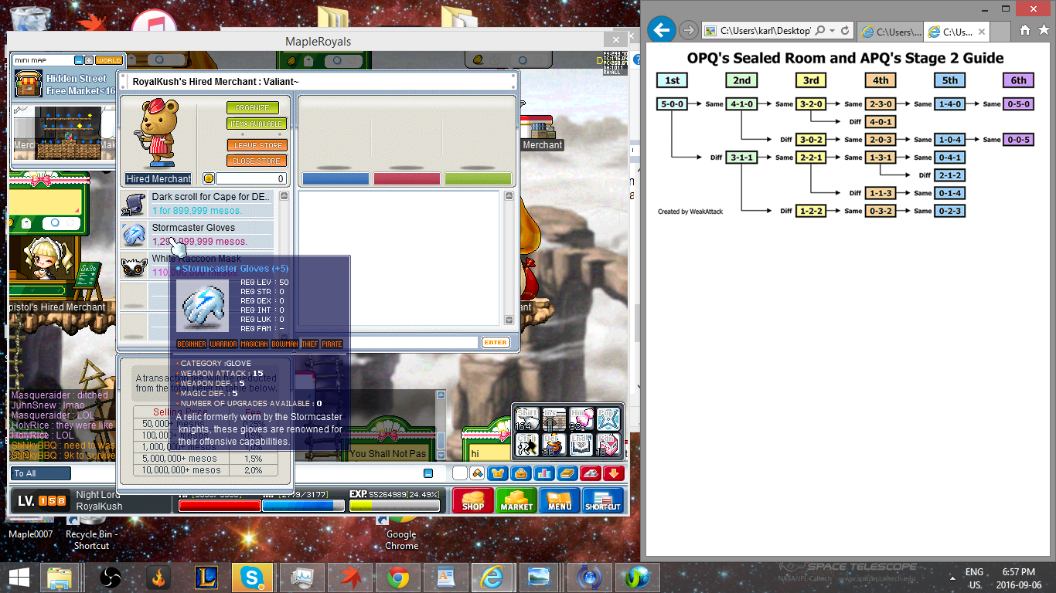Open the MARKET button
The width and height of the screenshot is (1056, 593).
(516, 500)
